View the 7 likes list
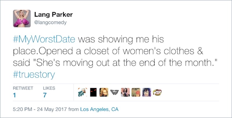Screen dimensions: 232x118 click(45, 95)
